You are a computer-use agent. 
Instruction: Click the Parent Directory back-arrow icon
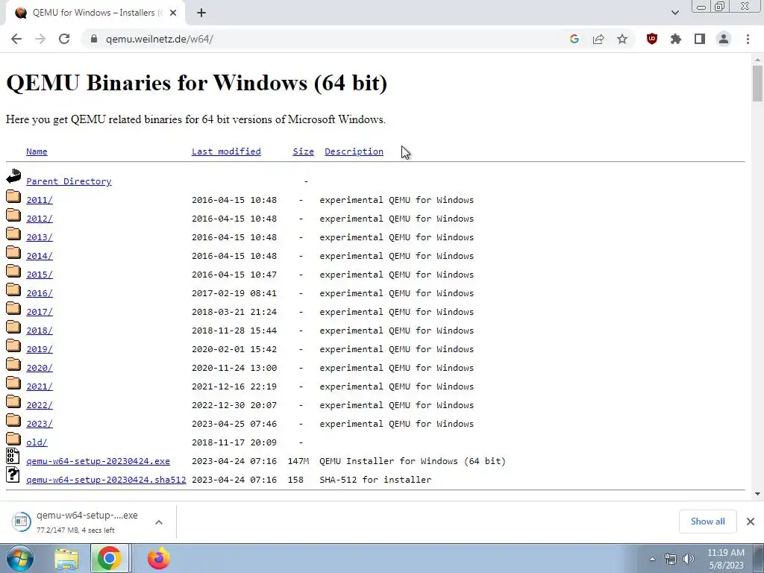(13, 176)
